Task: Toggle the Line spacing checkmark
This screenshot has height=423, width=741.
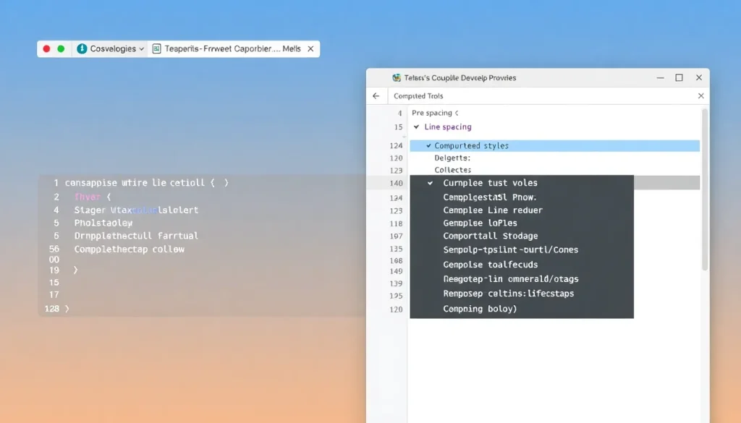Action: coord(416,127)
